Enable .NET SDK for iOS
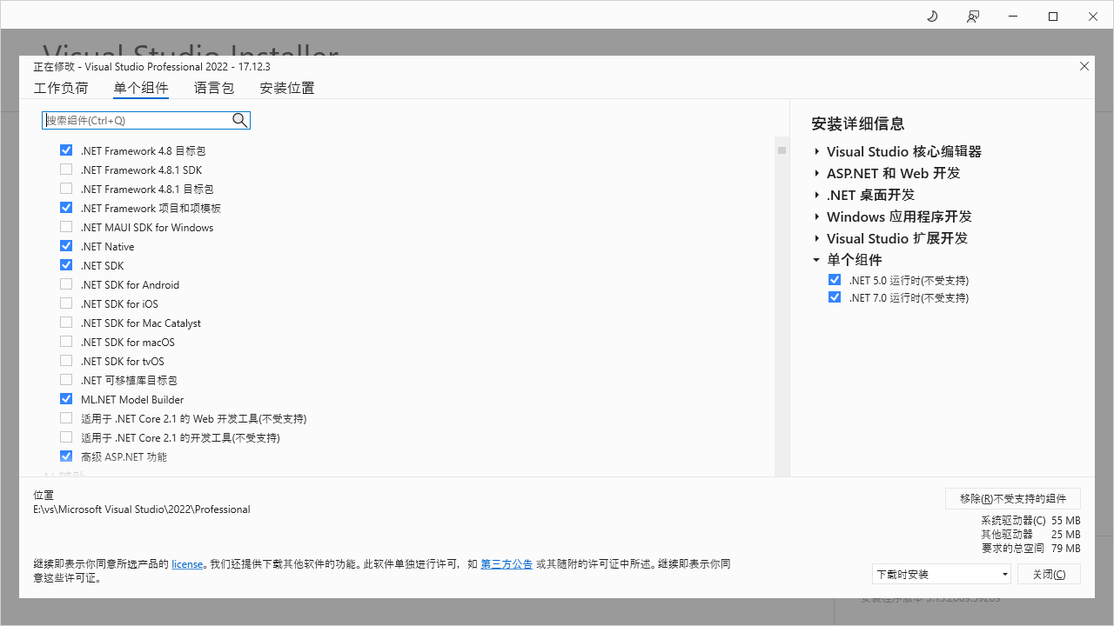1114x626 pixels. click(66, 303)
